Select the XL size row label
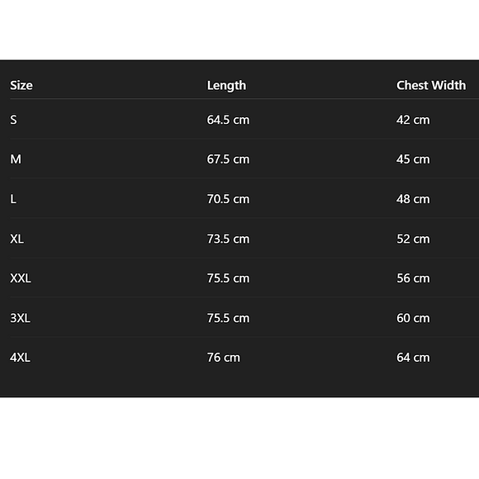The width and height of the screenshot is (479, 479). click(x=17, y=239)
